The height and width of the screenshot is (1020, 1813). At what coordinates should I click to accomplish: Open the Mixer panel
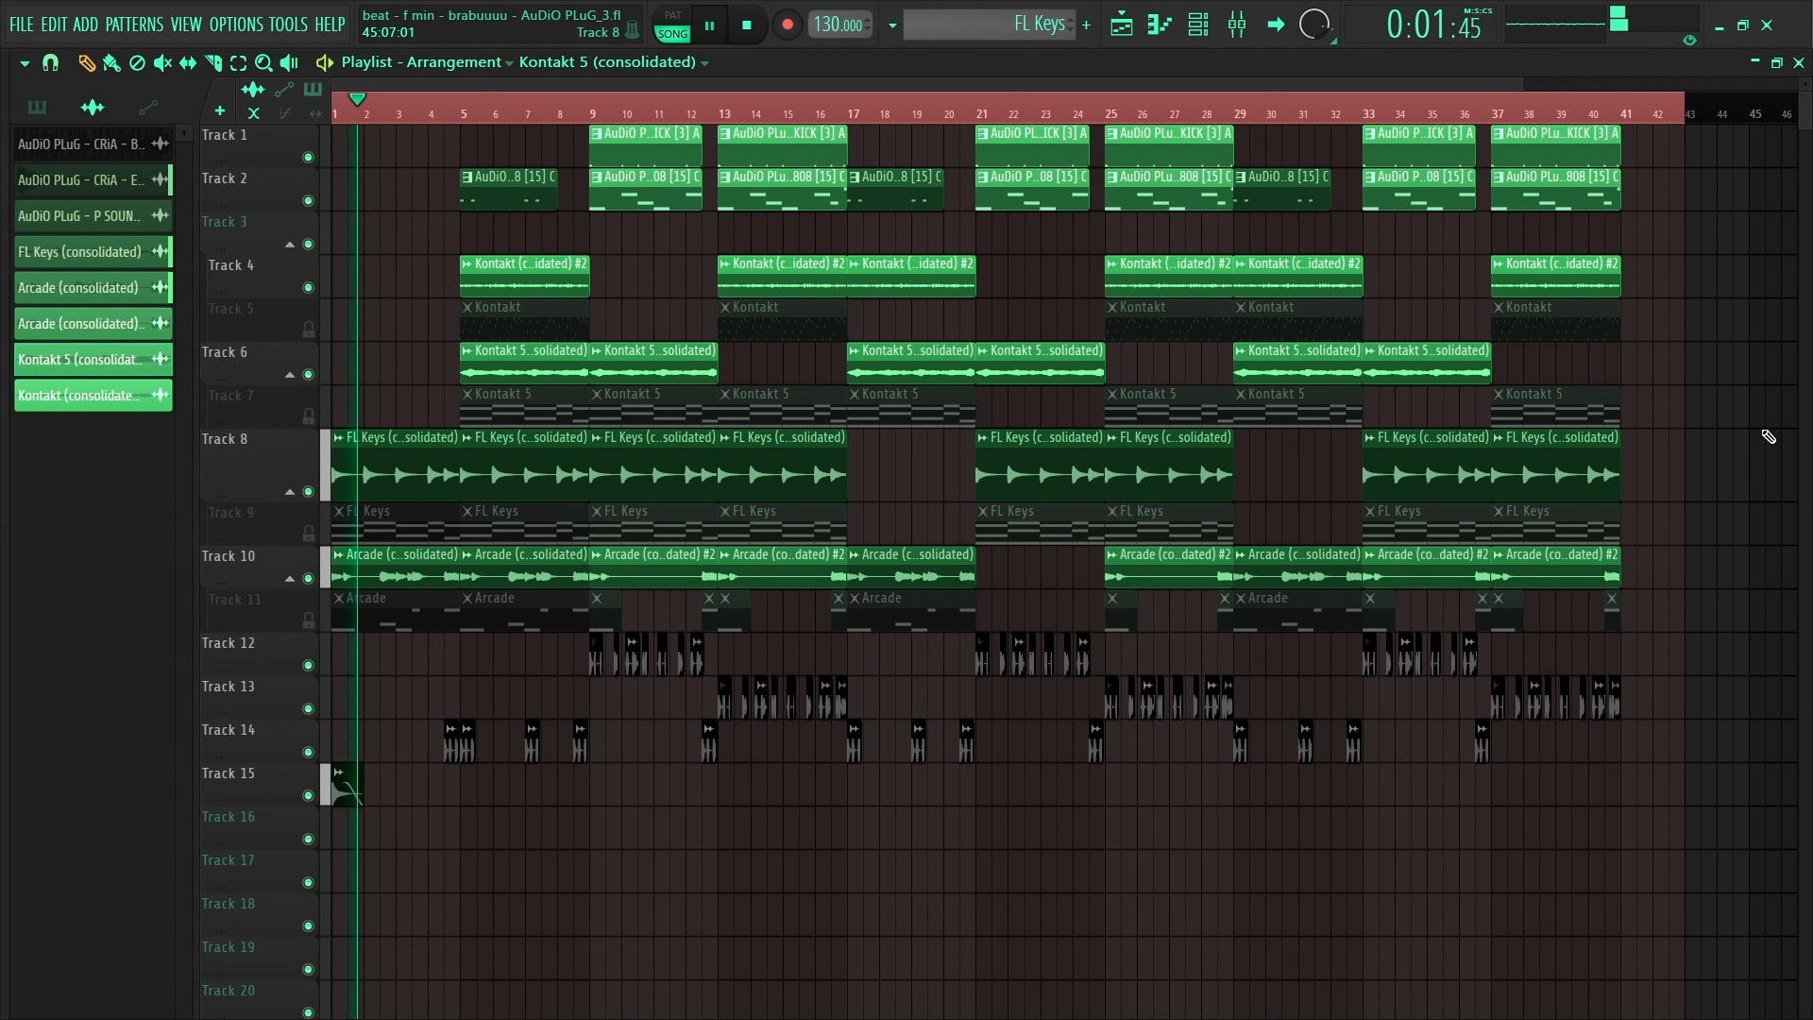point(1237,25)
